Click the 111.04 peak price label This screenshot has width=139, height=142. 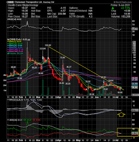pos(42,49)
